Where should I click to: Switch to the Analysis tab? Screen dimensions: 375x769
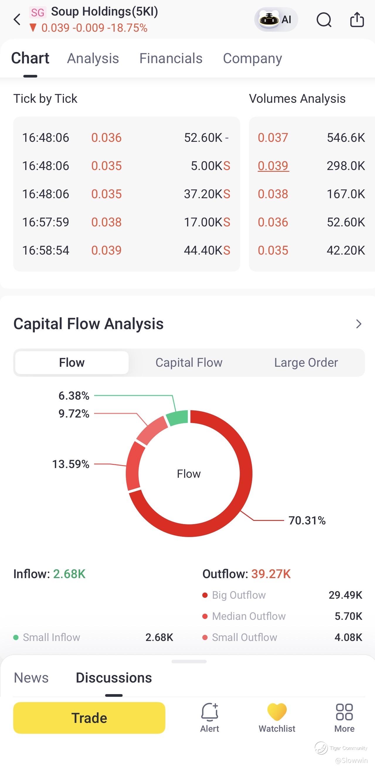[x=93, y=58]
